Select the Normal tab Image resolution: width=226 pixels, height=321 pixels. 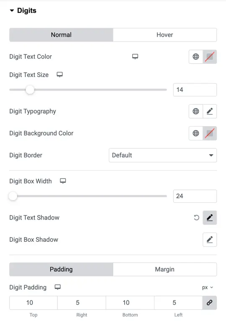coord(61,35)
